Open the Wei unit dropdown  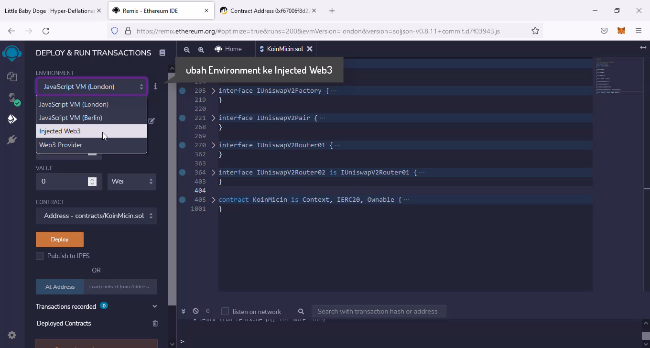132,181
